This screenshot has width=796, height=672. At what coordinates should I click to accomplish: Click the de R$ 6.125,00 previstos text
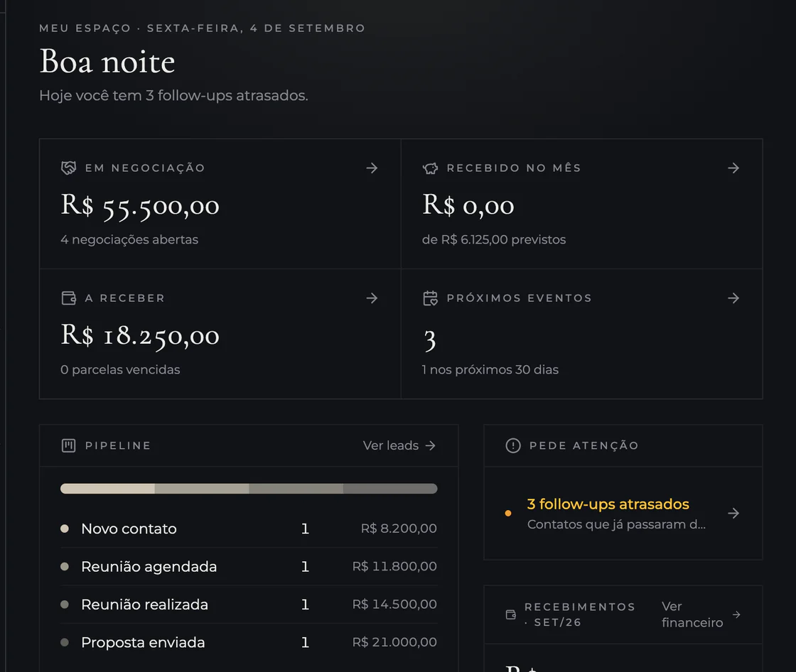[494, 239]
